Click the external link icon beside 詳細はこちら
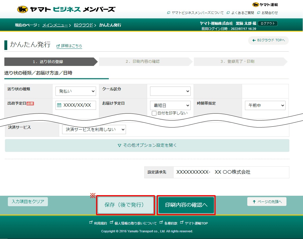Image resolution: width=303 pixels, height=239 pixels. [x=58, y=46]
